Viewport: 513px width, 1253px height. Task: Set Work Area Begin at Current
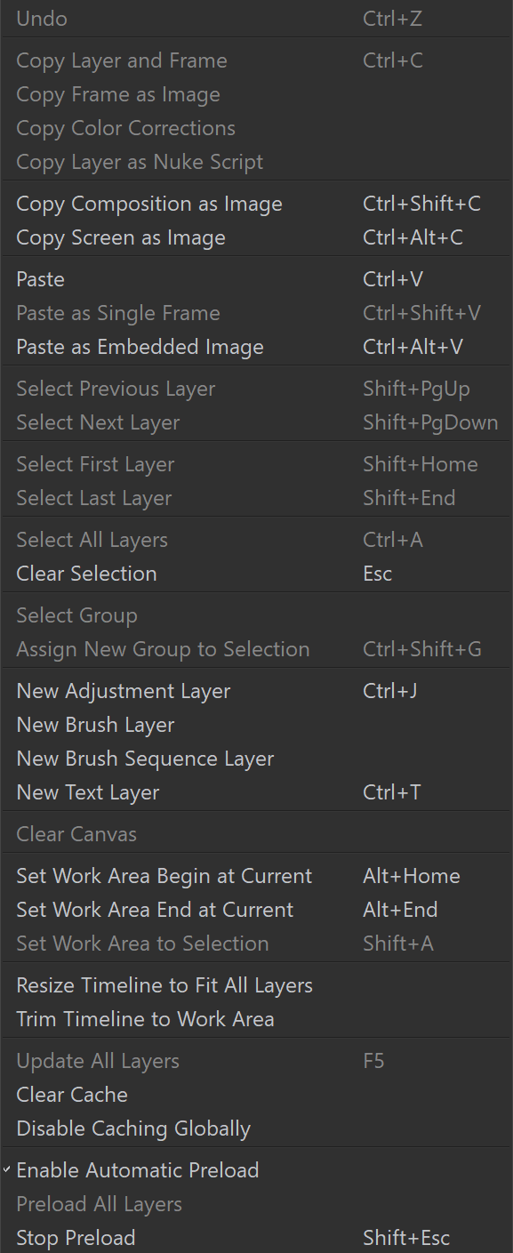coord(256,876)
